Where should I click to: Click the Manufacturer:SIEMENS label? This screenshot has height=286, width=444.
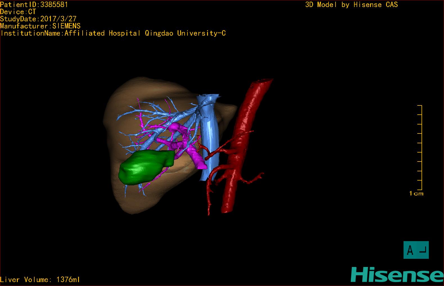click(40, 26)
